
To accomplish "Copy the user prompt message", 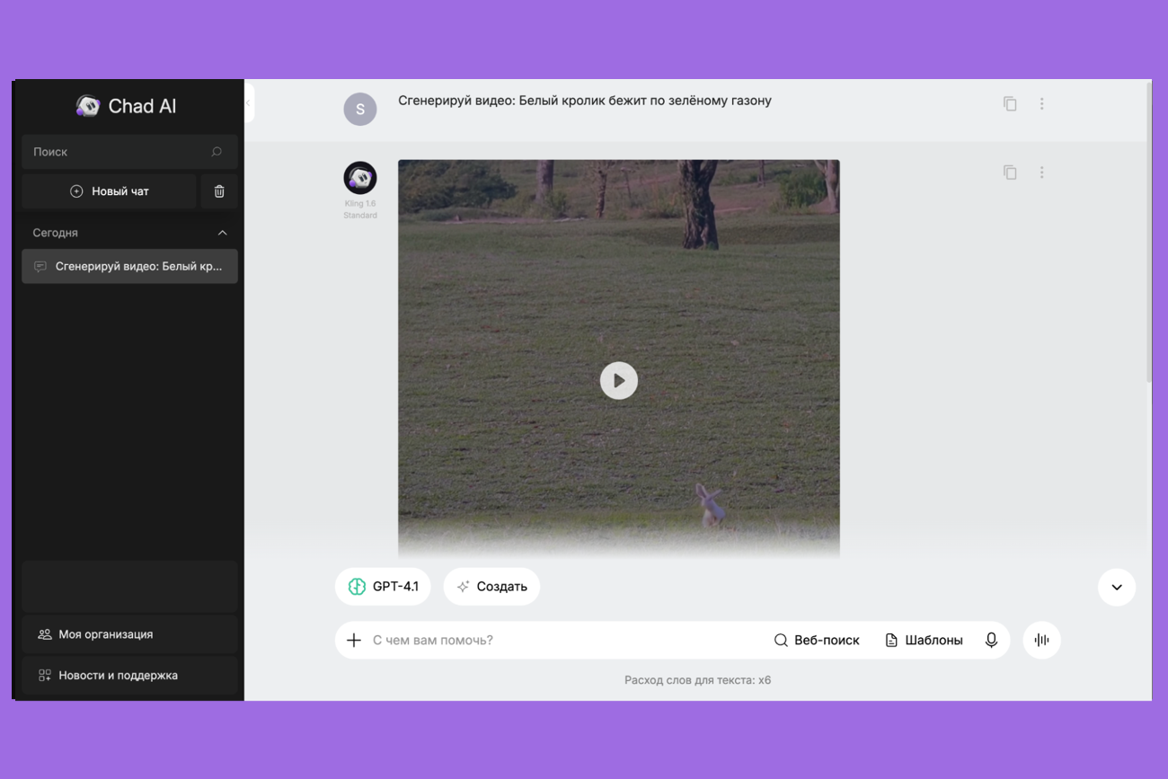I will pyautogui.click(x=1010, y=104).
